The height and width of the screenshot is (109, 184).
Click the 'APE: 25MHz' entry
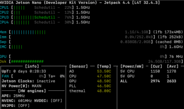[x=13, y=96]
